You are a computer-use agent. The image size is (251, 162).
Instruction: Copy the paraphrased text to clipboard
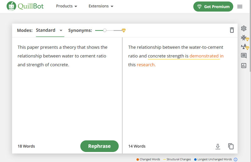pyautogui.click(x=231, y=146)
